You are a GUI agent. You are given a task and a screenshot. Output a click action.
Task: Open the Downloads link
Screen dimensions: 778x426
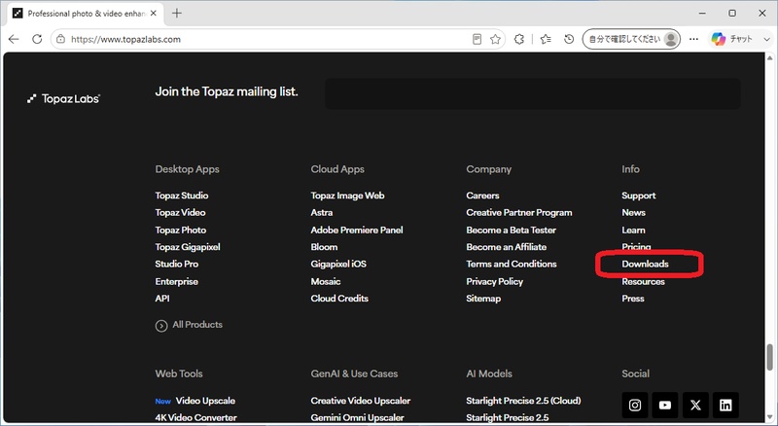[645, 264]
